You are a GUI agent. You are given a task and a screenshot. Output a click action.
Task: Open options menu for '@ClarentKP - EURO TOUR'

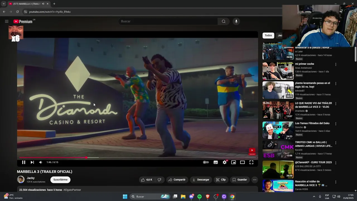pyautogui.click(x=336, y=163)
